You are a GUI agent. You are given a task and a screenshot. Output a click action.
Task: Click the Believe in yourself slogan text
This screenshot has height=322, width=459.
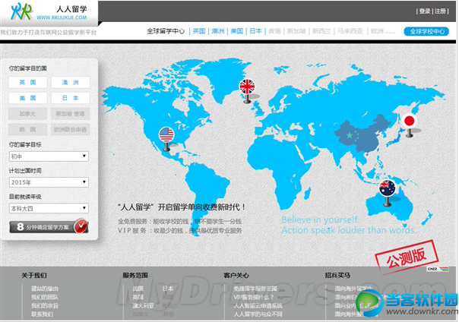320,219
